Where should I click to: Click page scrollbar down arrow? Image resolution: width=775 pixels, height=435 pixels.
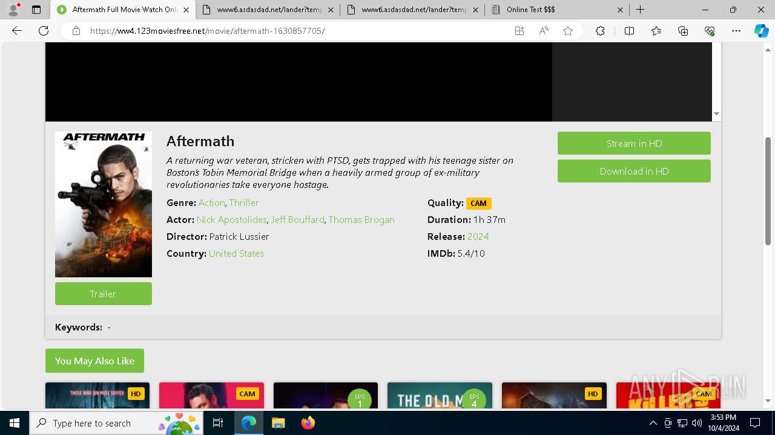pos(768,401)
